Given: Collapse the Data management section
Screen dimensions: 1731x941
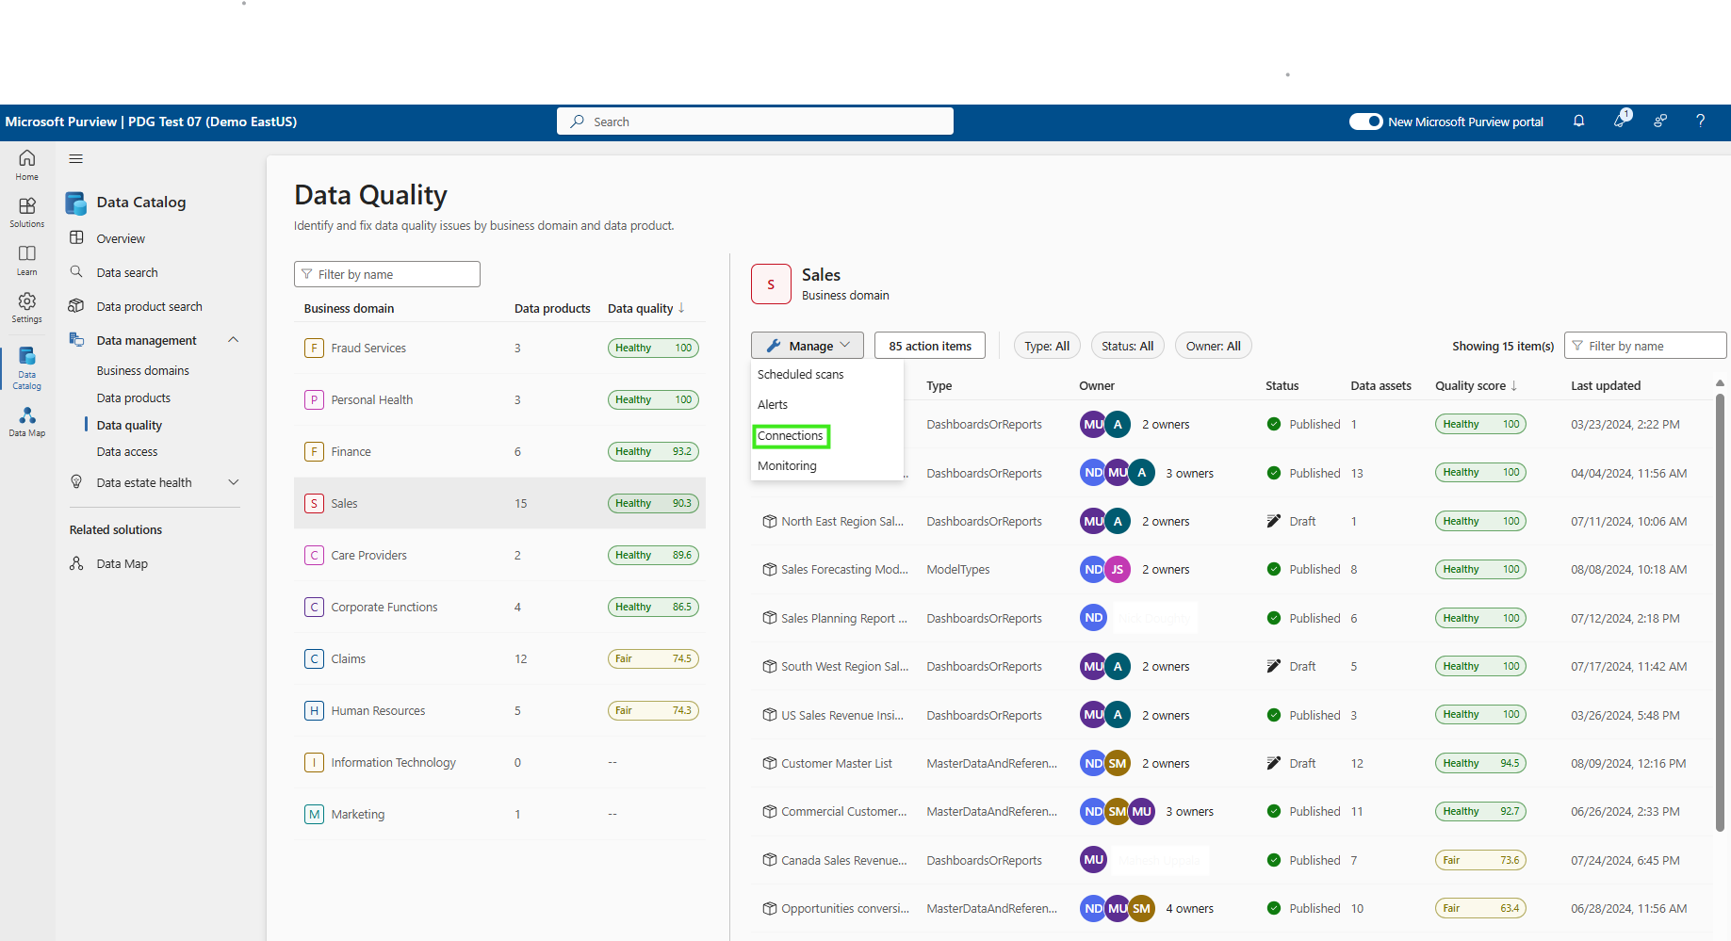Looking at the screenshot, I should [x=234, y=340].
